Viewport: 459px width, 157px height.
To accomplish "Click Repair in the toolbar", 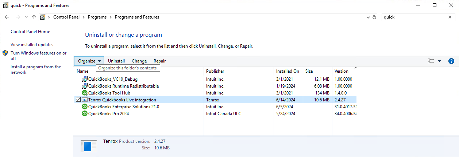I will pyautogui.click(x=159, y=61).
